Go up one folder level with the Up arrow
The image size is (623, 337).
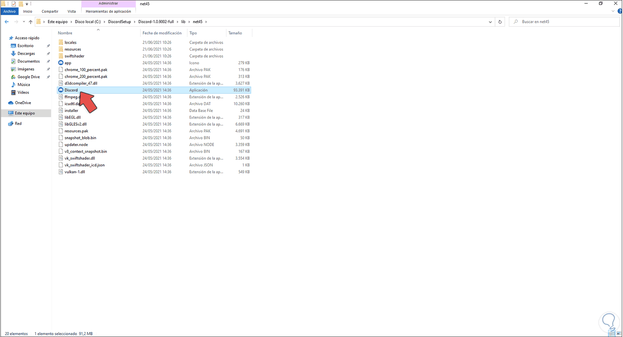tap(31, 22)
